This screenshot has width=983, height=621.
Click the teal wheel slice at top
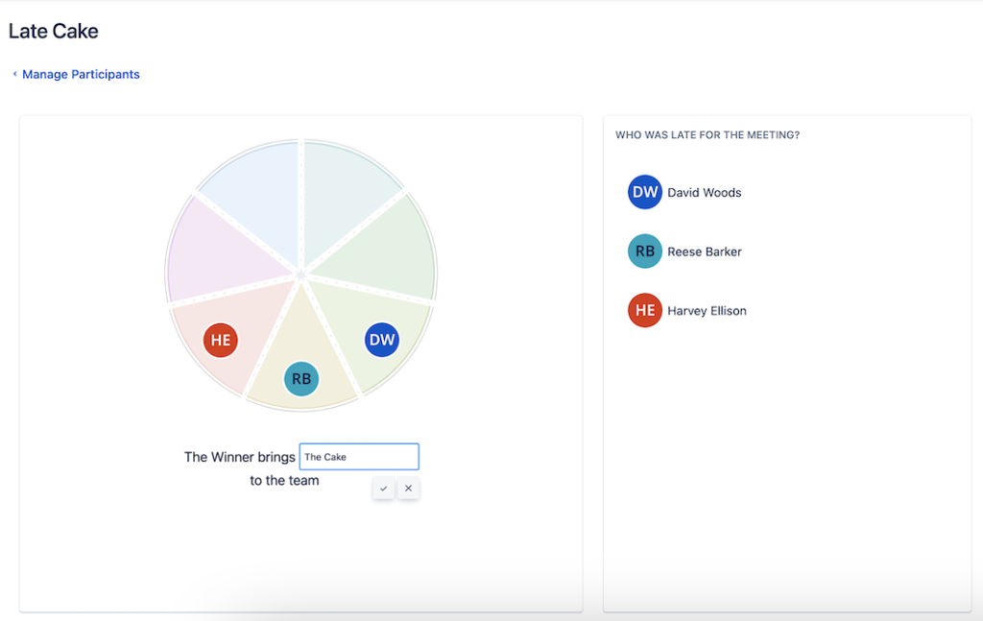pyautogui.click(x=344, y=192)
